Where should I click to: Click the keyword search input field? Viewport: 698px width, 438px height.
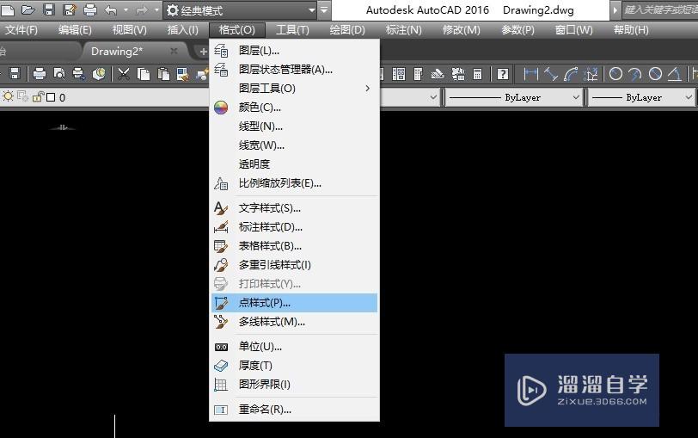click(x=659, y=9)
